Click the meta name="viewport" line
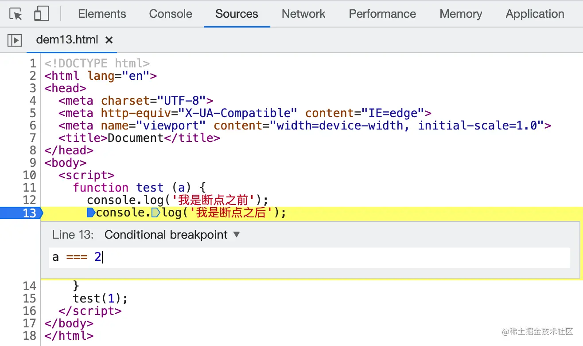The height and width of the screenshot is (346, 583). point(305,126)
